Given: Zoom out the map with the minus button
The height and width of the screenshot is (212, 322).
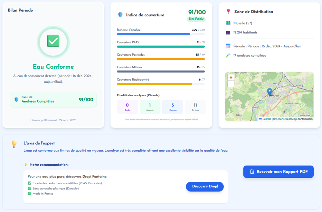Looking at the screenshot, I should (x=231, y=84).
